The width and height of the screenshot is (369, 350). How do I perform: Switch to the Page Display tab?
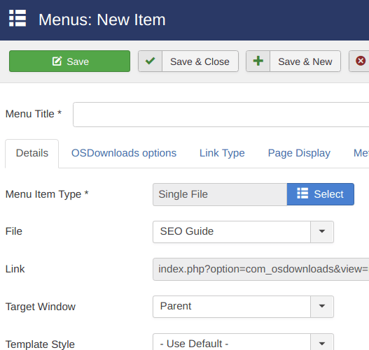pyautogui.click(x=299, y=153)
